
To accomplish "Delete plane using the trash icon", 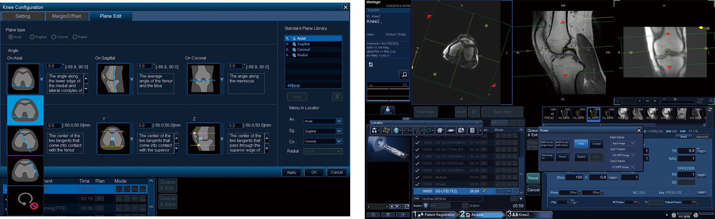I will coord(337,97).
